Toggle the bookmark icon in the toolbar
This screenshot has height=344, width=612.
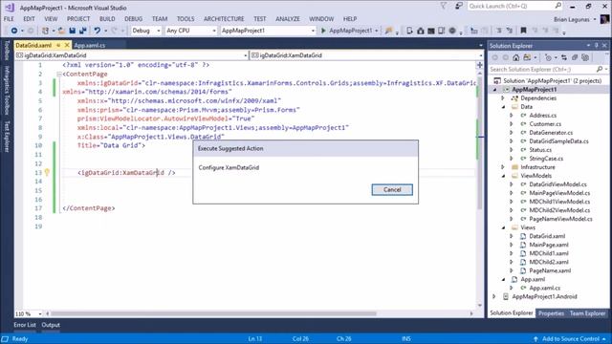coord(523,31)
